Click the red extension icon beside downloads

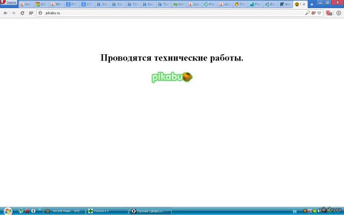click(x=329, y=13)
